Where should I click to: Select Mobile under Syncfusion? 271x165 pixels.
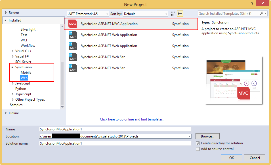coord(26,73)
